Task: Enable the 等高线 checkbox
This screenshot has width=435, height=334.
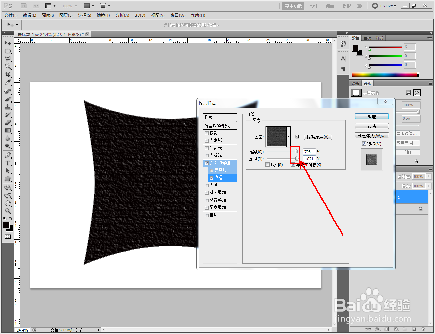Action: coord(211,170)
